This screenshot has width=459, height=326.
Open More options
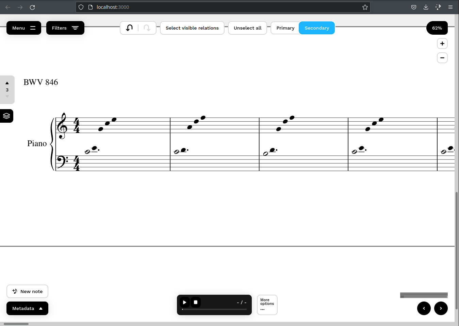pos(267,305)
